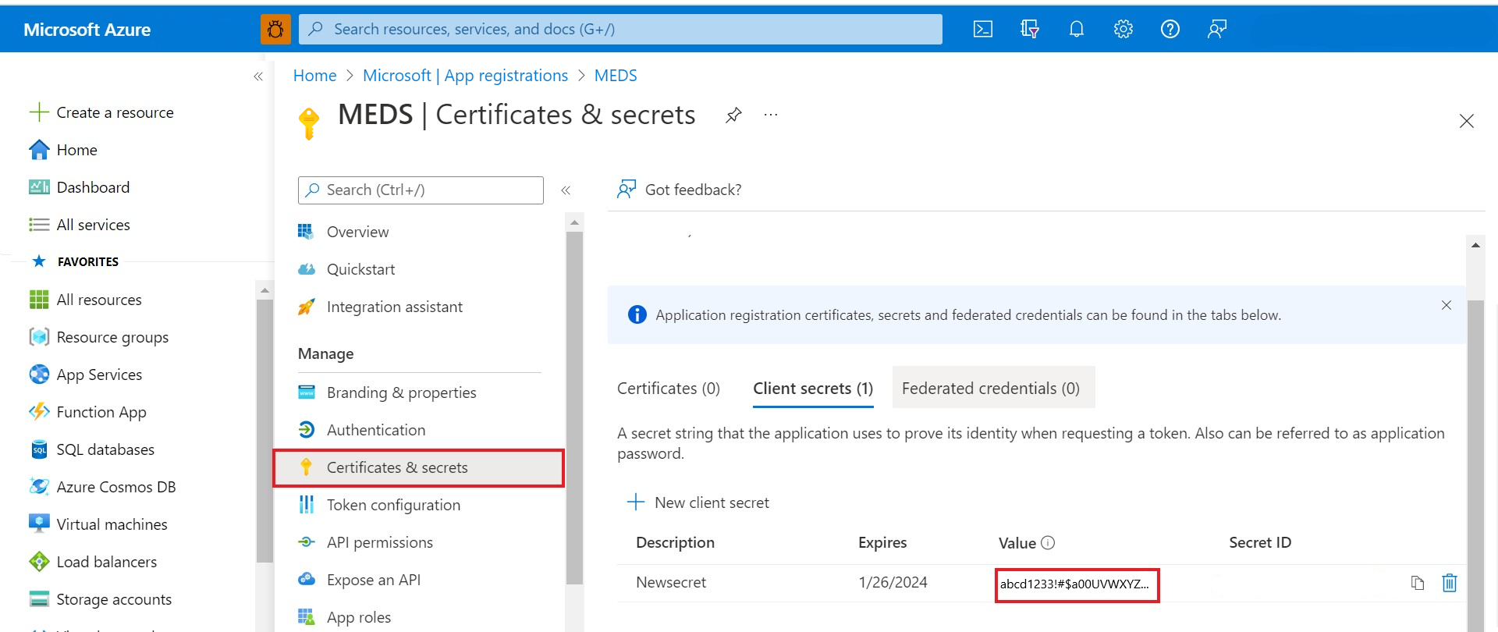
Task: Open Integration assistant
Action: pos(380,307)
